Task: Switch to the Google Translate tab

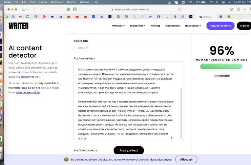Action: click(x=14, y=17)
